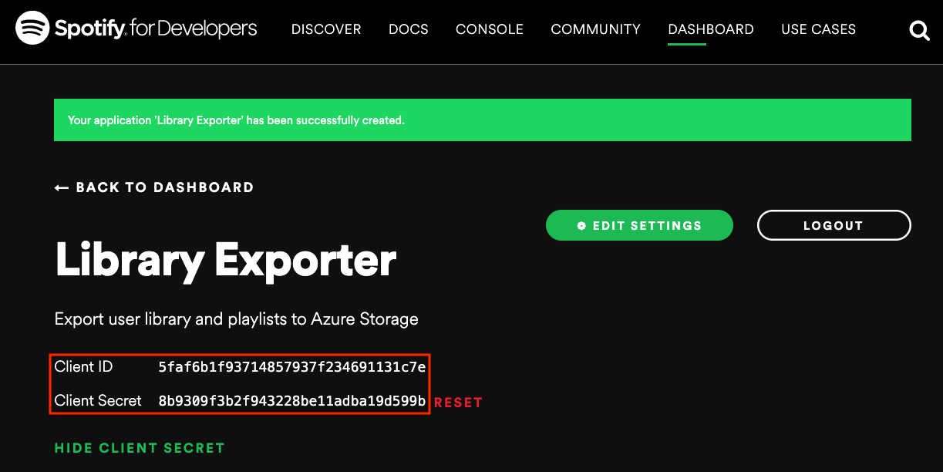The image size is (943, 472).
Task: Open EDIT SETTINGS for the app
Action: pos(639,225)
